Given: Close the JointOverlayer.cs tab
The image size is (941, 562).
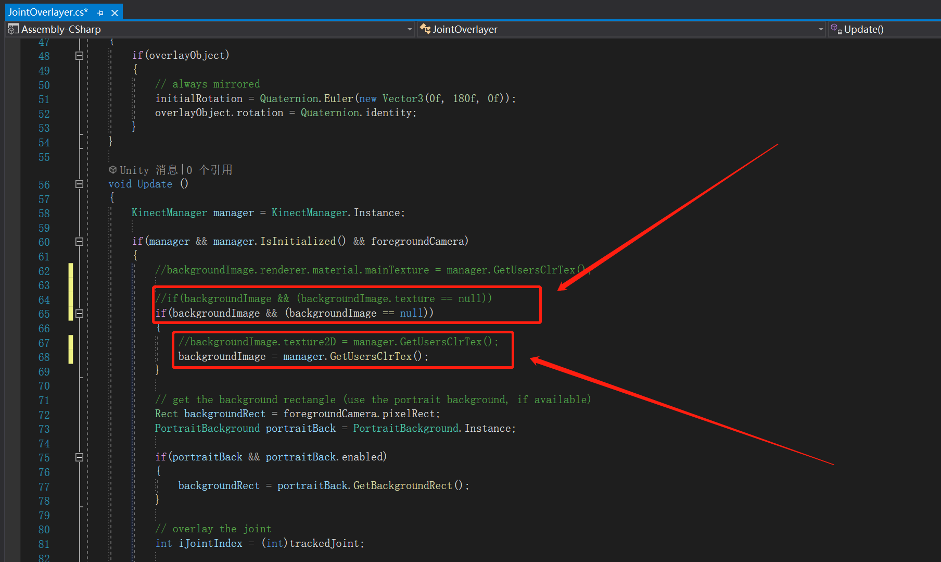Looking at the screenshot, I should coord(115,12).
